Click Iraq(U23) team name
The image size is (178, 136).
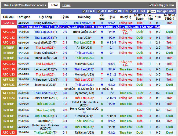[x=84, y=38]
